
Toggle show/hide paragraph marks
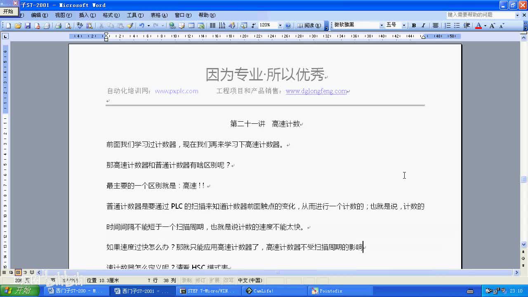click(253, 26)
